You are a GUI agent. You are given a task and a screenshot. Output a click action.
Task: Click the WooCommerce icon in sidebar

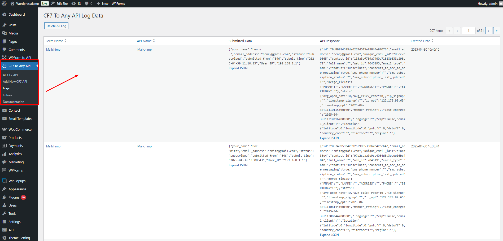[4, 129]
